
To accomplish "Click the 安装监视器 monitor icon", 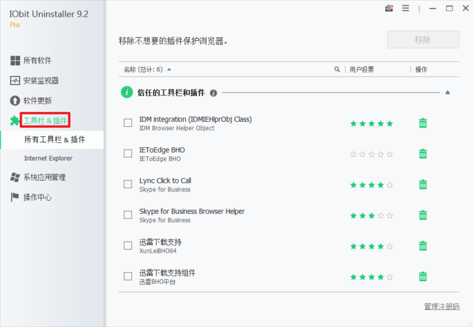I will pos(15,81).
